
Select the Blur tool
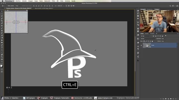point(2,40)
